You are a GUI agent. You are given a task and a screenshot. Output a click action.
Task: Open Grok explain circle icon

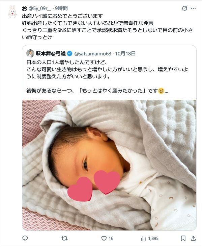point(184,8)
